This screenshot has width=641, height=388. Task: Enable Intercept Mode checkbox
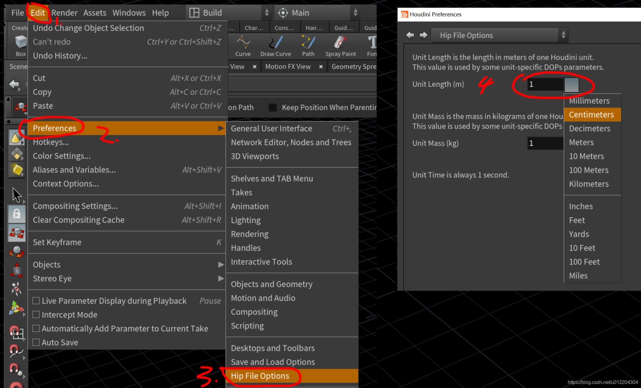36,314
